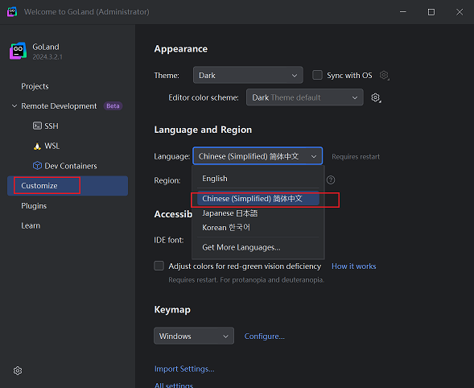This screenshot has width=474, height=388.
Task: Collapse the Remote Development tree section
Action: pyautogui.click(x=14, y=106)
